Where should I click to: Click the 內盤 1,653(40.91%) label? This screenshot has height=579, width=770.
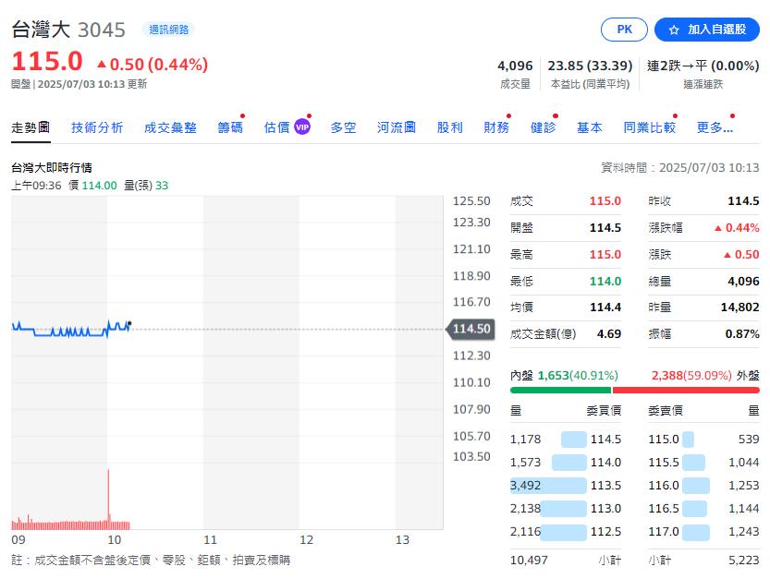pyautogui.click(x=564, y=375)
